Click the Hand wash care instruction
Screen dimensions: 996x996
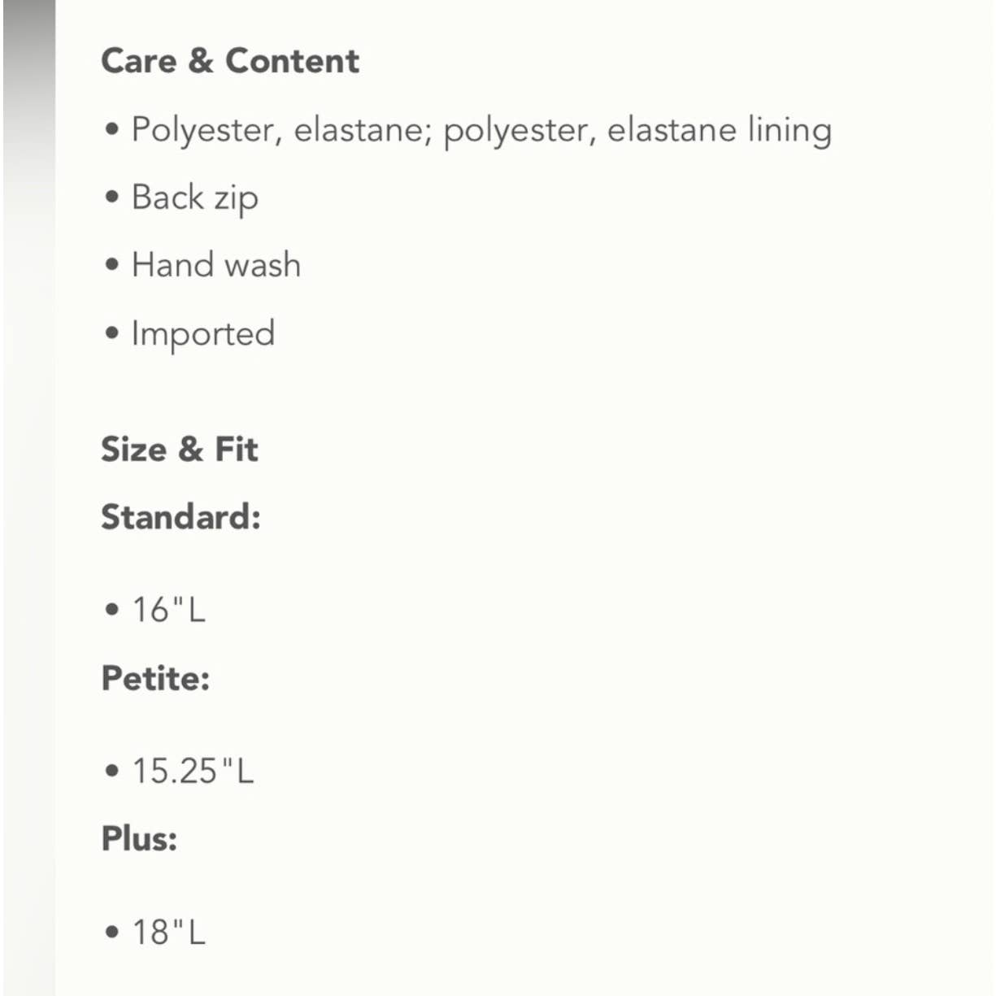click(x=216, y=265)
